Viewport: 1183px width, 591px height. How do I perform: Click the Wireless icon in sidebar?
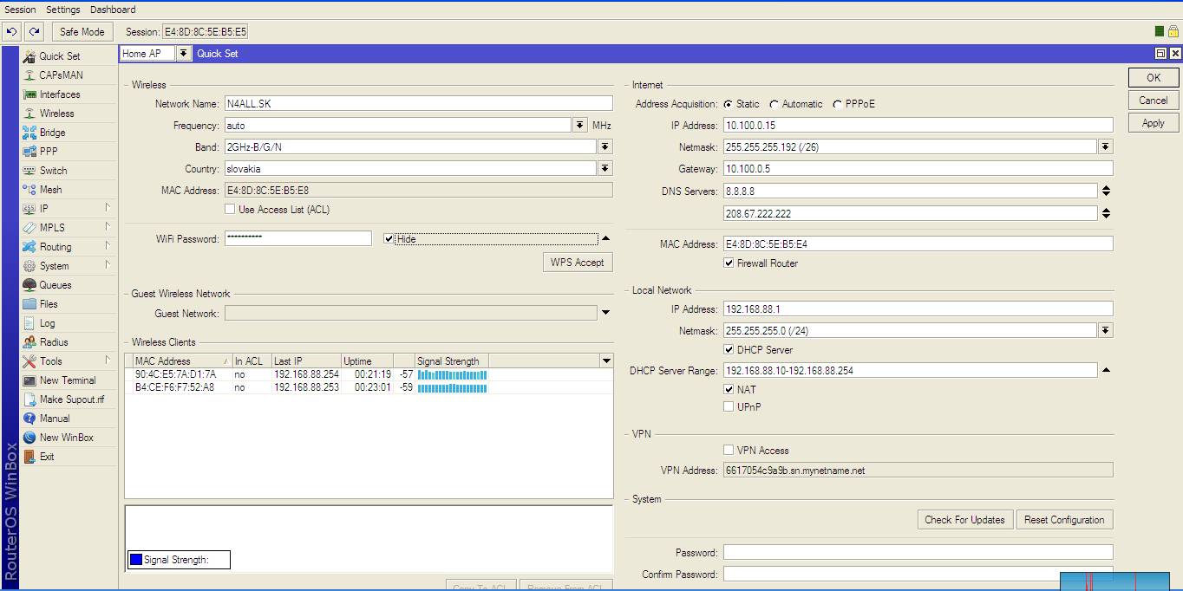point(29,114)
